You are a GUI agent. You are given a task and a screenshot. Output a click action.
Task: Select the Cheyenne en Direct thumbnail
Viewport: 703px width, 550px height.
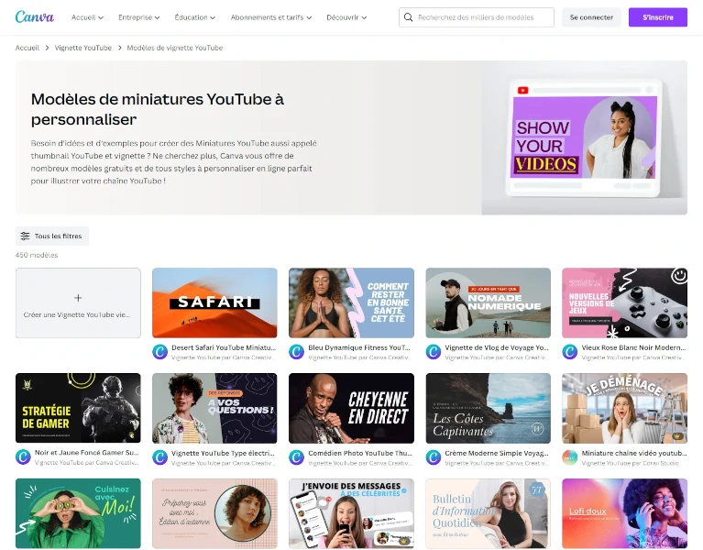click(351, 408)
